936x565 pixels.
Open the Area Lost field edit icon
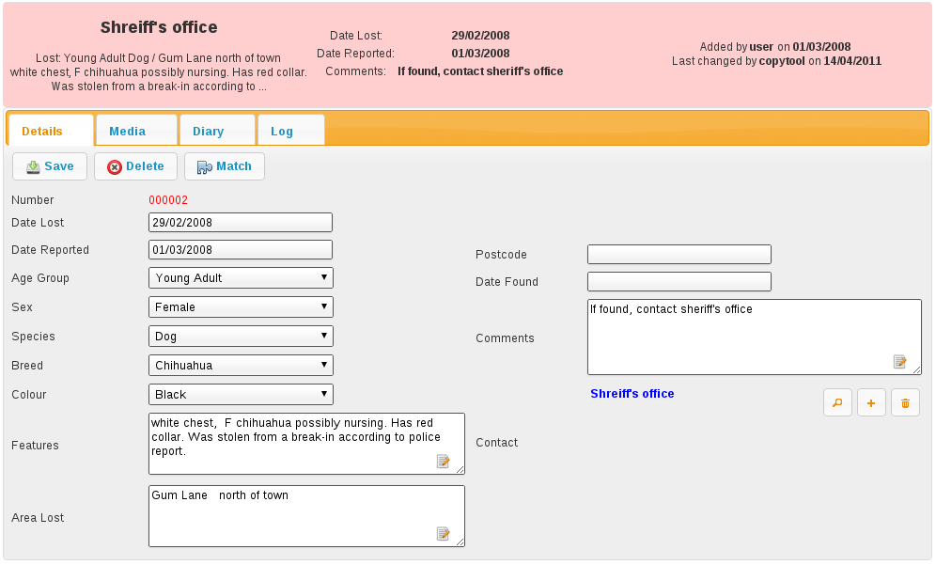coord(444,533)
